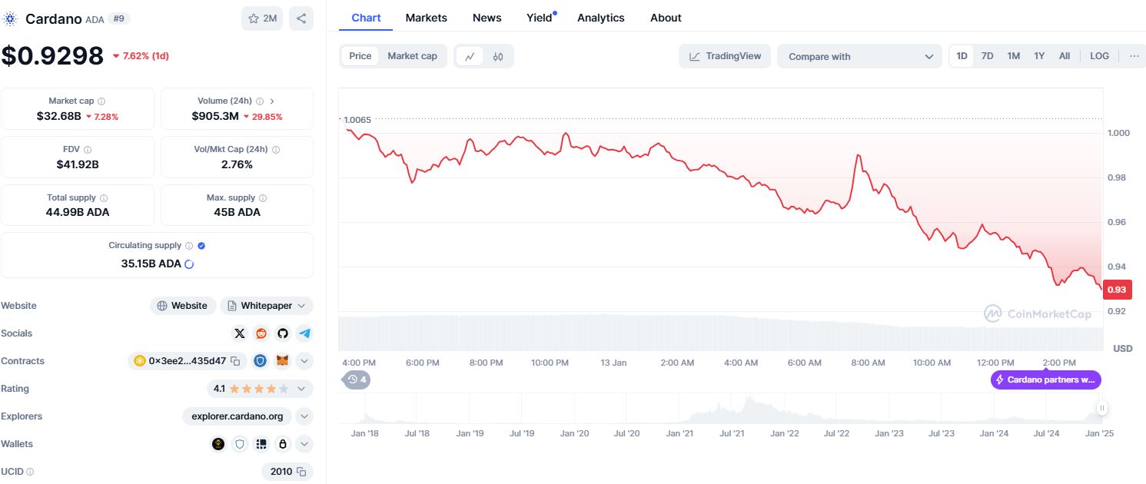Click the Max. supply info icon
Viewport: 1146px width, 484px height.
point(263,198)
